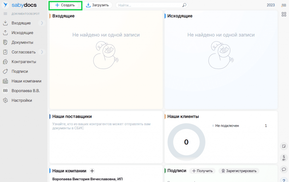The width and height of the screenshot is (289, 182).
Task: Toggle the hamburger sidebar menu
Action: (5, 14)
